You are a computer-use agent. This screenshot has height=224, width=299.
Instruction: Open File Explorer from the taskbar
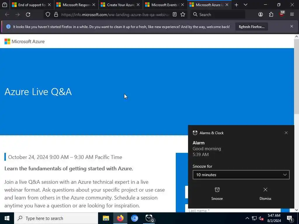106,218
